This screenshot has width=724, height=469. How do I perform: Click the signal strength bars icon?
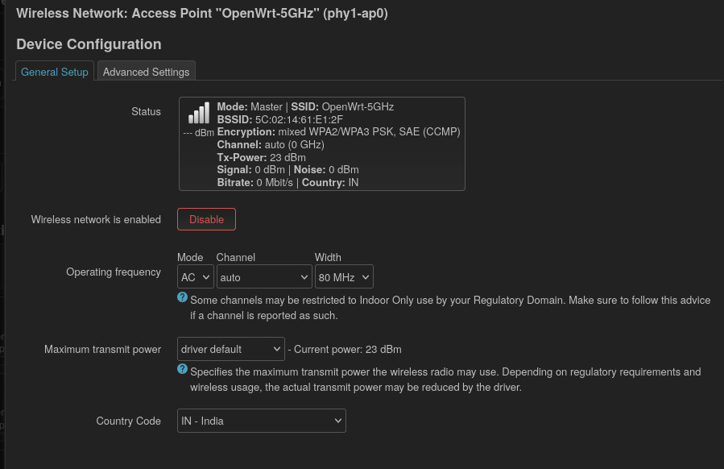198,114
